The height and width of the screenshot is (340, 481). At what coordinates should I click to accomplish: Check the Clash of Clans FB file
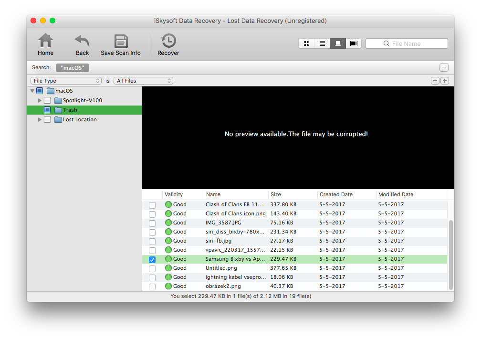[152, 205]
